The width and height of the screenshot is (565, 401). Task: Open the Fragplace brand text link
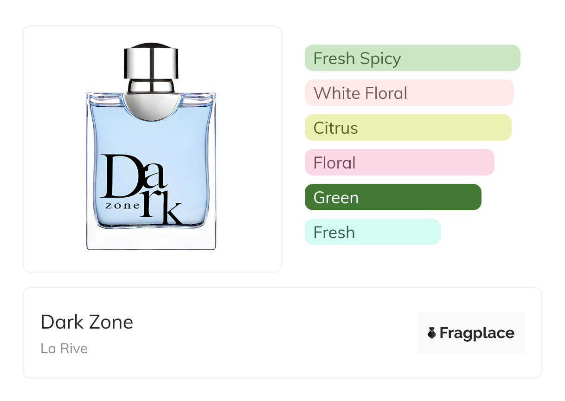click(477, 333)
